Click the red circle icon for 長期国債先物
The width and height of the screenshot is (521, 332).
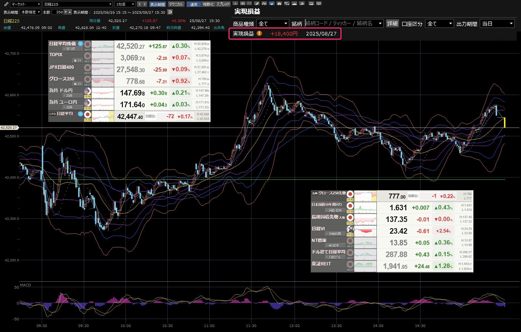point(350,218)
